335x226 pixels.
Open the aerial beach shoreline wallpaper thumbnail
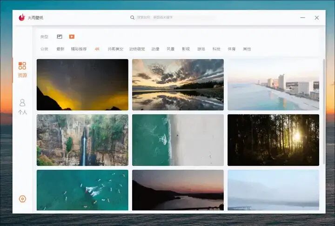178,140
